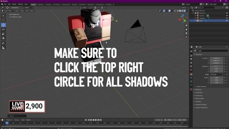
Task: Open viewport shading options dropdown arrow
Action: (x=187, y=11)
